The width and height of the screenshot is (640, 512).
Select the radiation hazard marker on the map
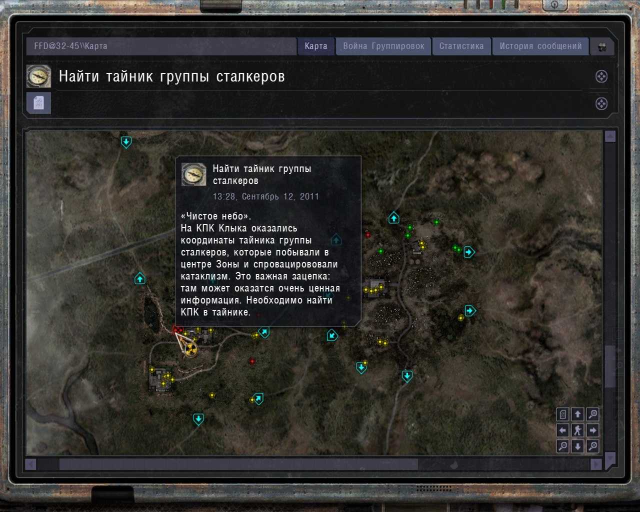[x=190, y=349]
